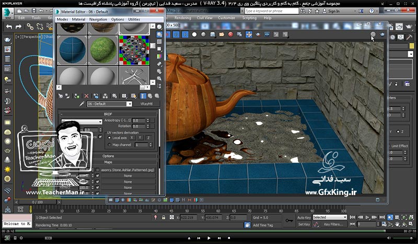Screen dimensions: 418x244
Task: Click the teapot render icon in render toolbar
Action: pyautogui.click(x=382, y=34)
